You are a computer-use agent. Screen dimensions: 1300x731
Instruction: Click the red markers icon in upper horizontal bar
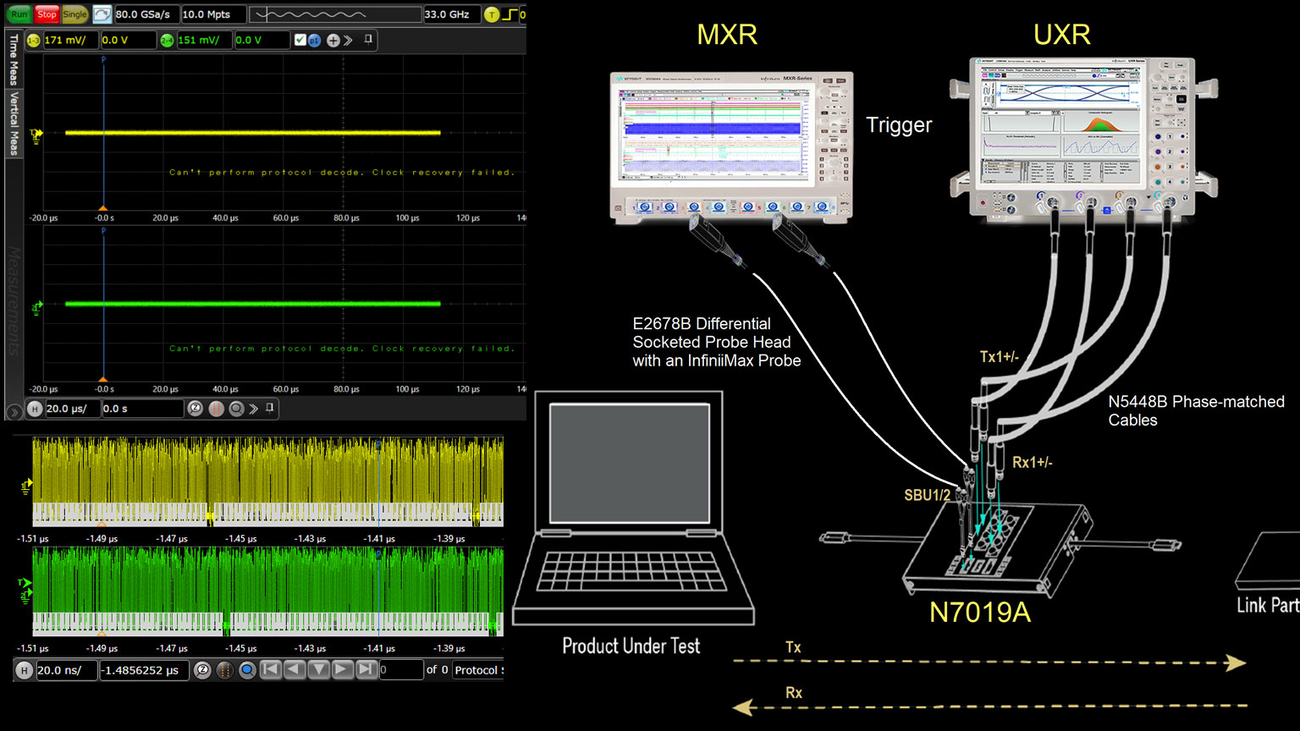pos(217,409)
